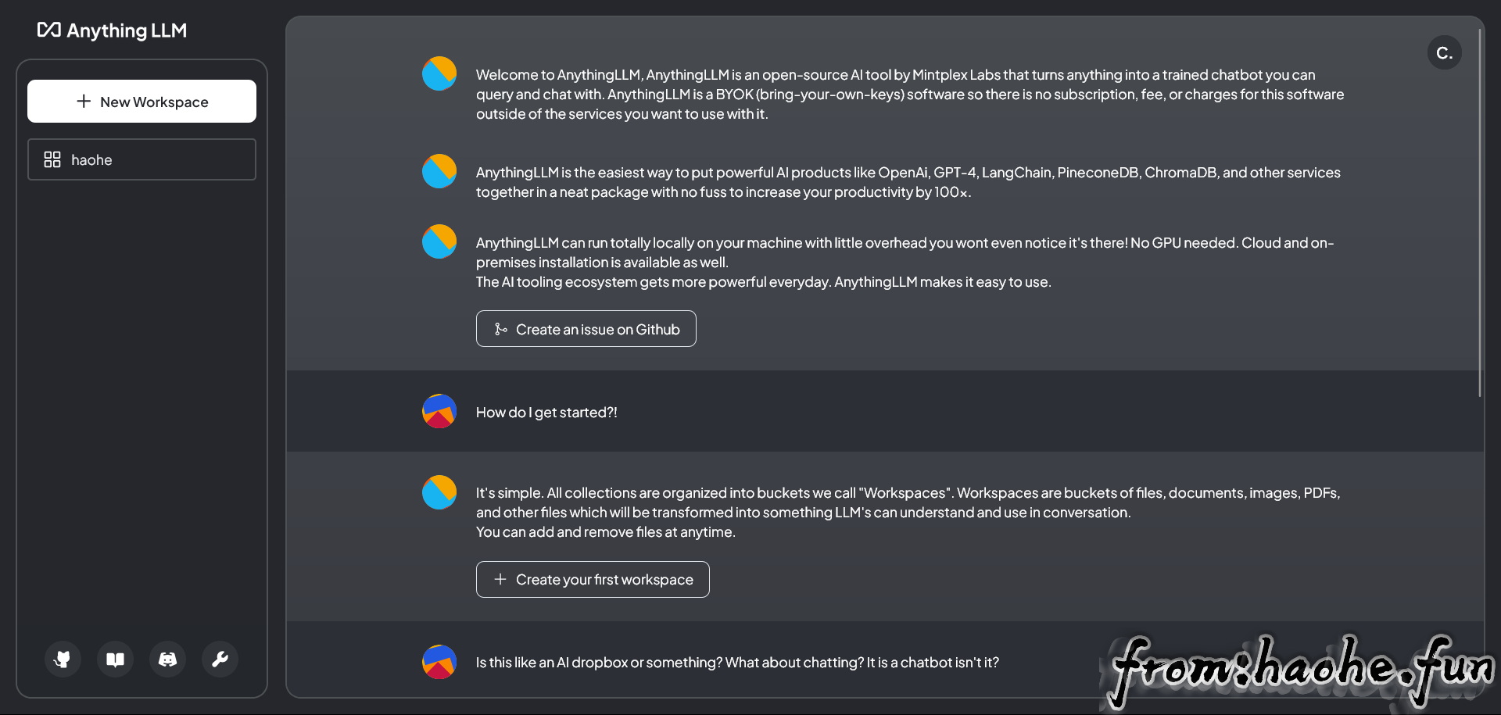Screen dimensions: 1501x715
Task: Click the 'How do I get started?!' message
Action: point(546,413)
